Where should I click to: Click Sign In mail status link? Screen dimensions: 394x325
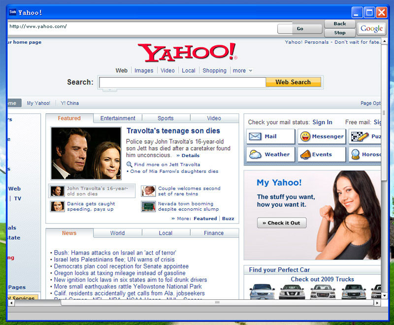tap(323, 122)
